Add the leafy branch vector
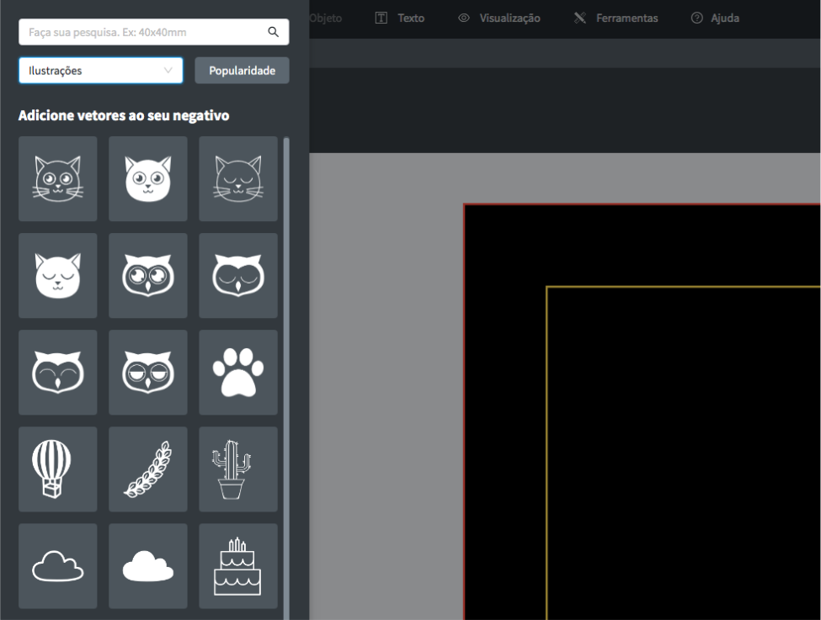 (x=147, y=469)
